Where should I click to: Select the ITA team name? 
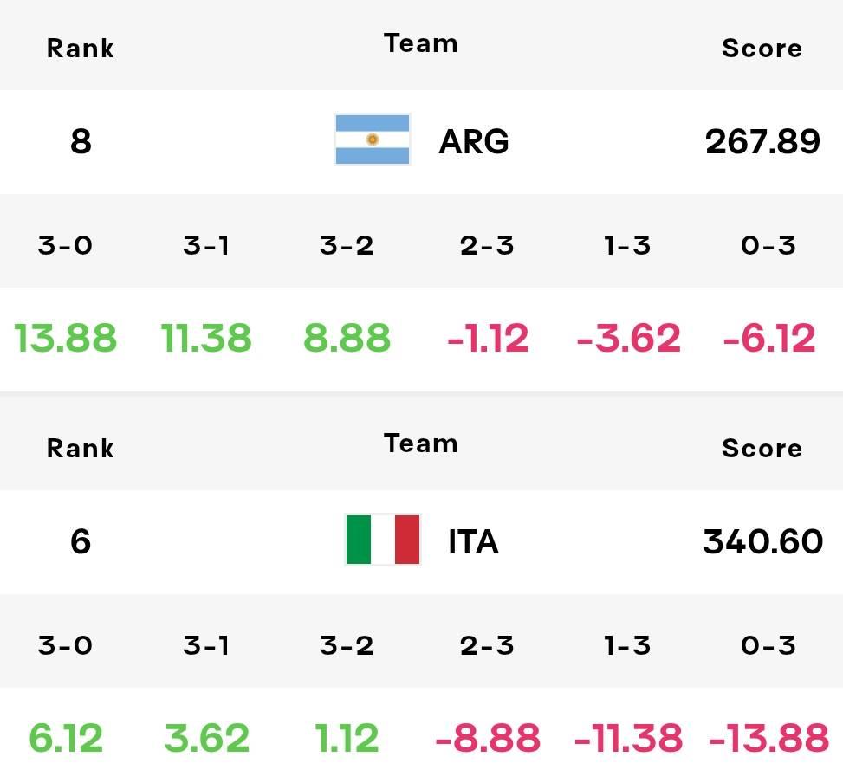pyautogui.click(x=474, y=541)
